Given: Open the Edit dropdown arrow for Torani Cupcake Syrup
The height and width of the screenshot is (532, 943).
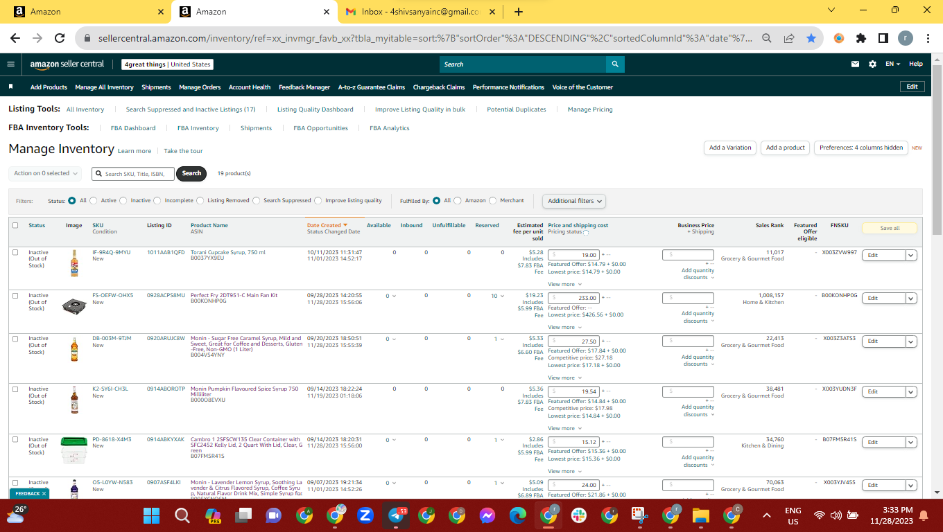Looking at the screenshot, I should coord(912,255).
